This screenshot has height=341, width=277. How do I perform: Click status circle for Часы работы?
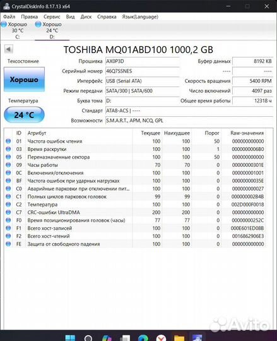click(x=8, y=165)
